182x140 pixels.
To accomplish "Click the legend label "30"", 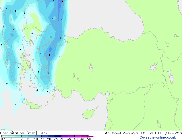I will point(62,139).
